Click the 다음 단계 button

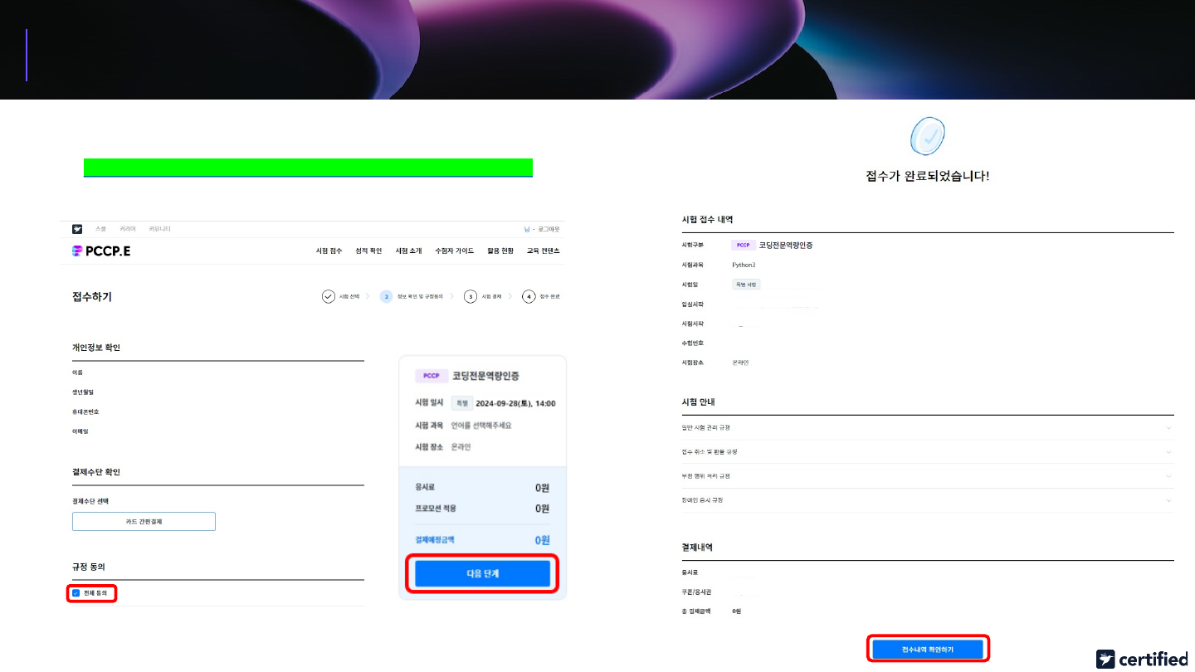482,573
